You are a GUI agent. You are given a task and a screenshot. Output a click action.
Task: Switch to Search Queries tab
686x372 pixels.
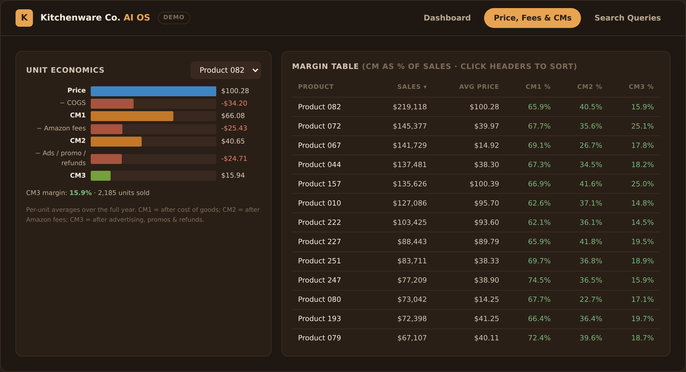click(x=628, y=18)
